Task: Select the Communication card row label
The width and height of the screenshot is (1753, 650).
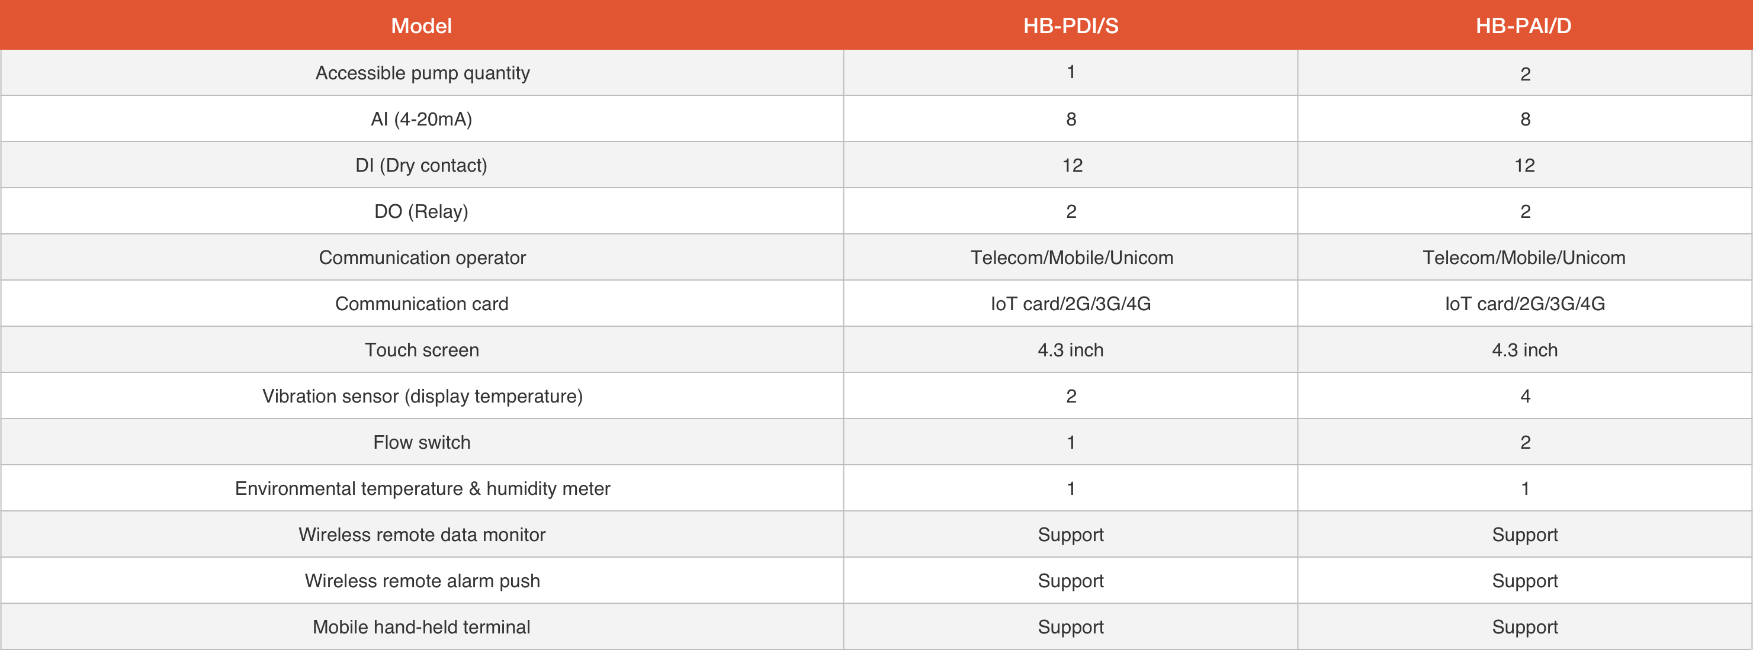Action: tap(421, 304)
